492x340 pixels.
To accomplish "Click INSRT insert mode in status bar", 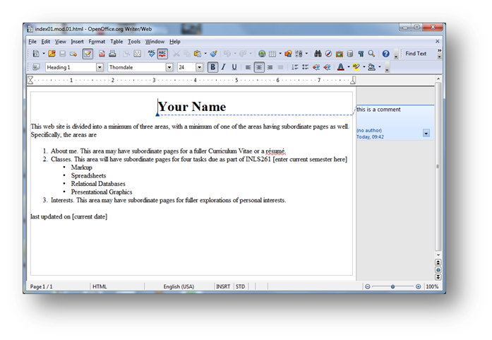I will pyautogui.click(x=222, y=287).
